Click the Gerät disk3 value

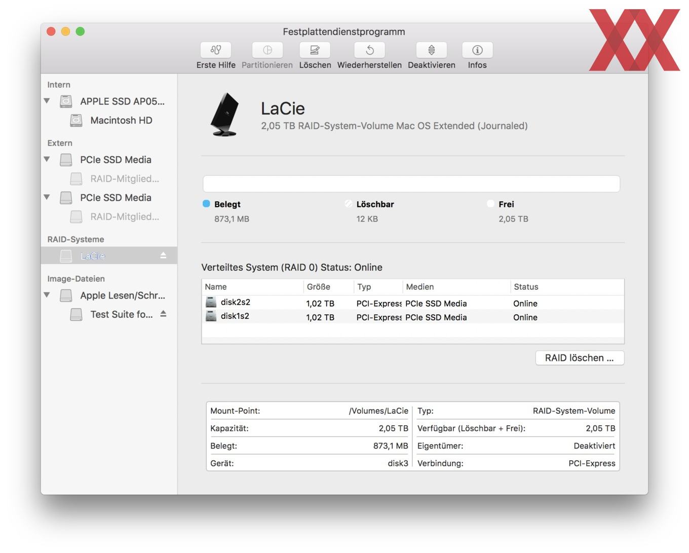[x=398, y=463]
